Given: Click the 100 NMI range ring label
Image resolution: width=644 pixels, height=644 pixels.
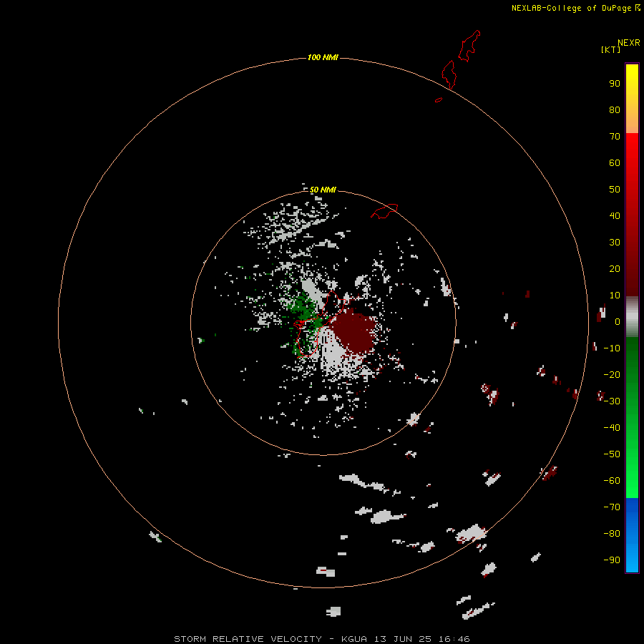Looking at the screenshot, I should point(323,57).
